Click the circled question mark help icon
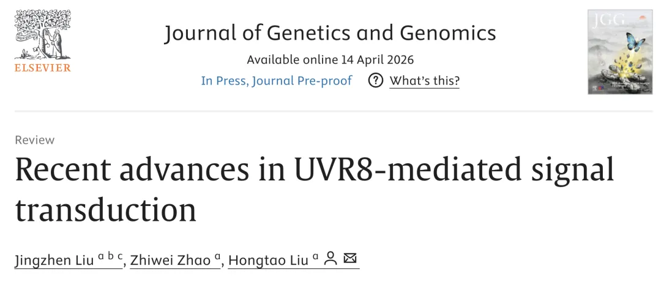The height and width of the screenshot is (288, 661). (375, 81)
